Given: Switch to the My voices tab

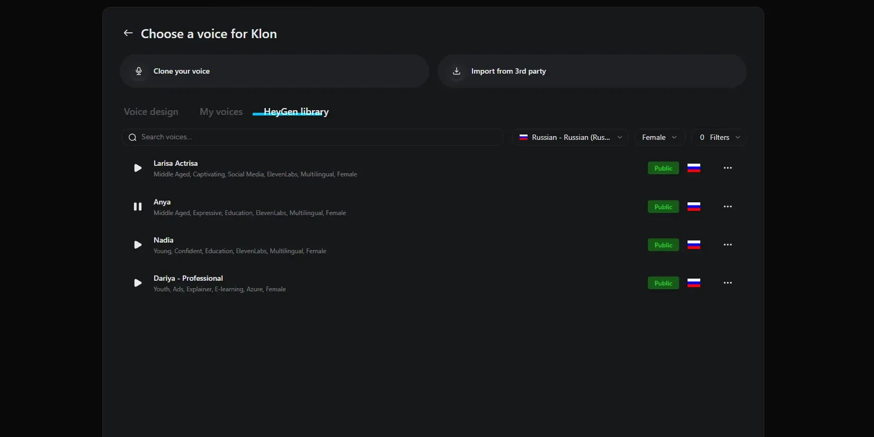Looking at the screenshot, I should (221, 112).
